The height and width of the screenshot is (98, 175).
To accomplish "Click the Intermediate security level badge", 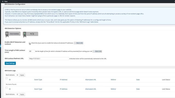I will click(x=13, y=34).
